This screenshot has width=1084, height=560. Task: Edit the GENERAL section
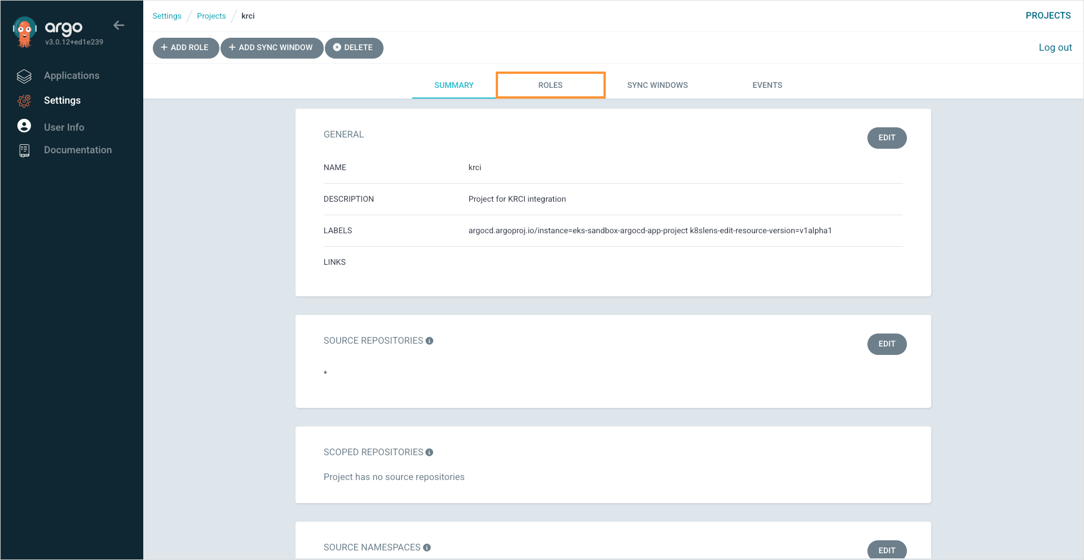point(887,137)
